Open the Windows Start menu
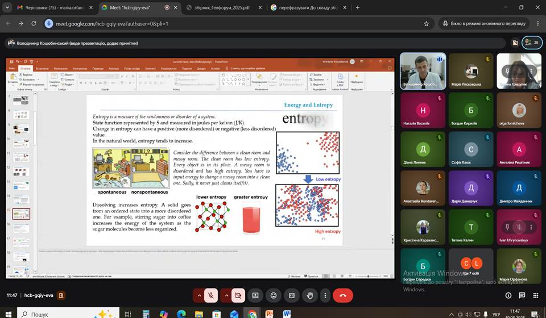The image size is (546, 318). 8,314
